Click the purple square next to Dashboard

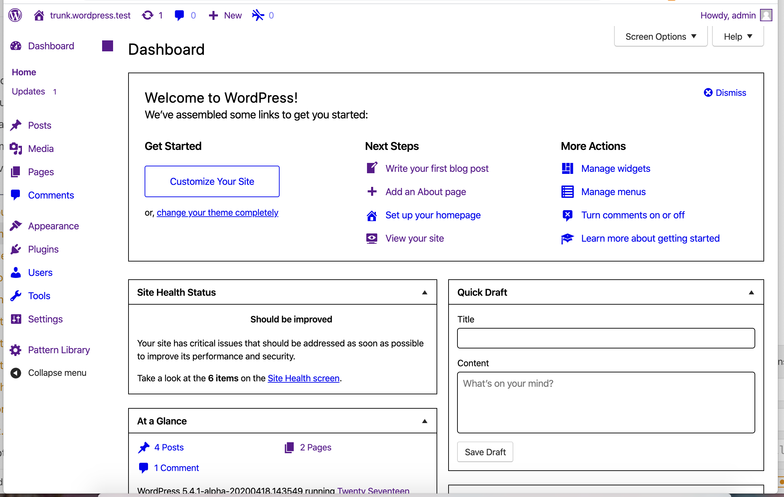pyautogui.click(x=108, y=46)
